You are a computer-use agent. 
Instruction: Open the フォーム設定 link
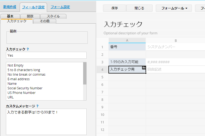(60, 7)
